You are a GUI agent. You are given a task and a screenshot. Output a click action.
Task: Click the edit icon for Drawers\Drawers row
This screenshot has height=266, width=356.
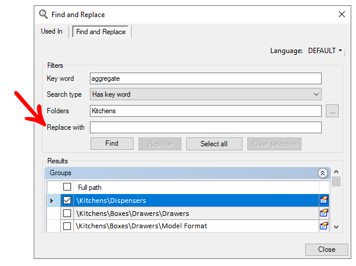323,213
